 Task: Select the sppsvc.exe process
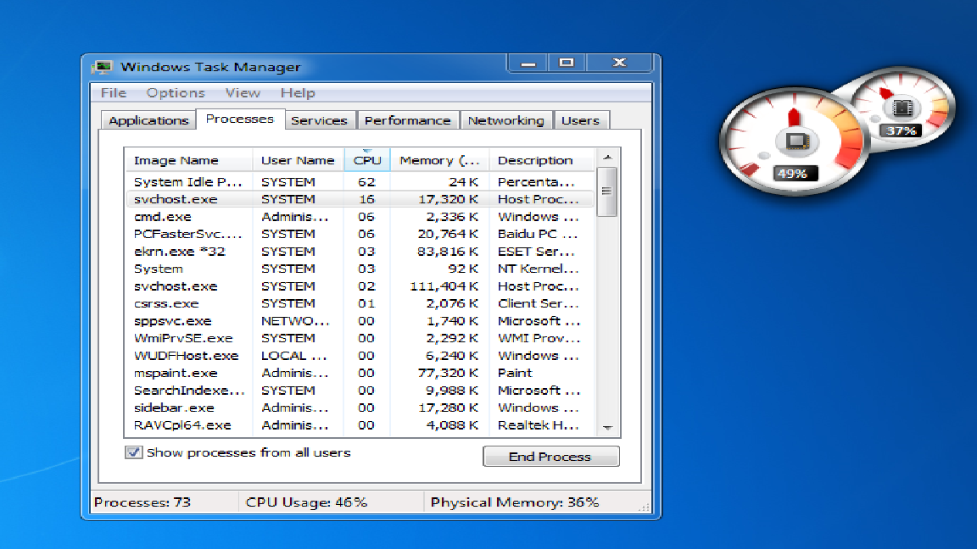click(360, 321)
